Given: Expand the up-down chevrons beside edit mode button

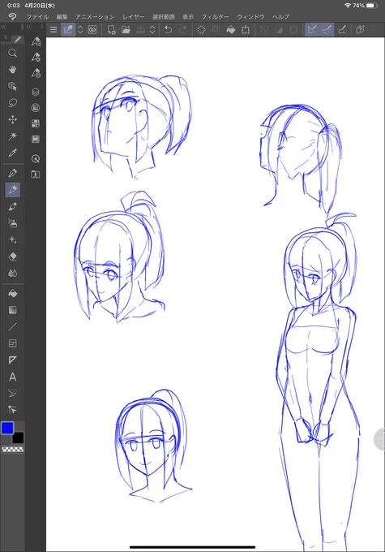Looking at the screenshot, I should pyautogui.click(x=80, y=29).
